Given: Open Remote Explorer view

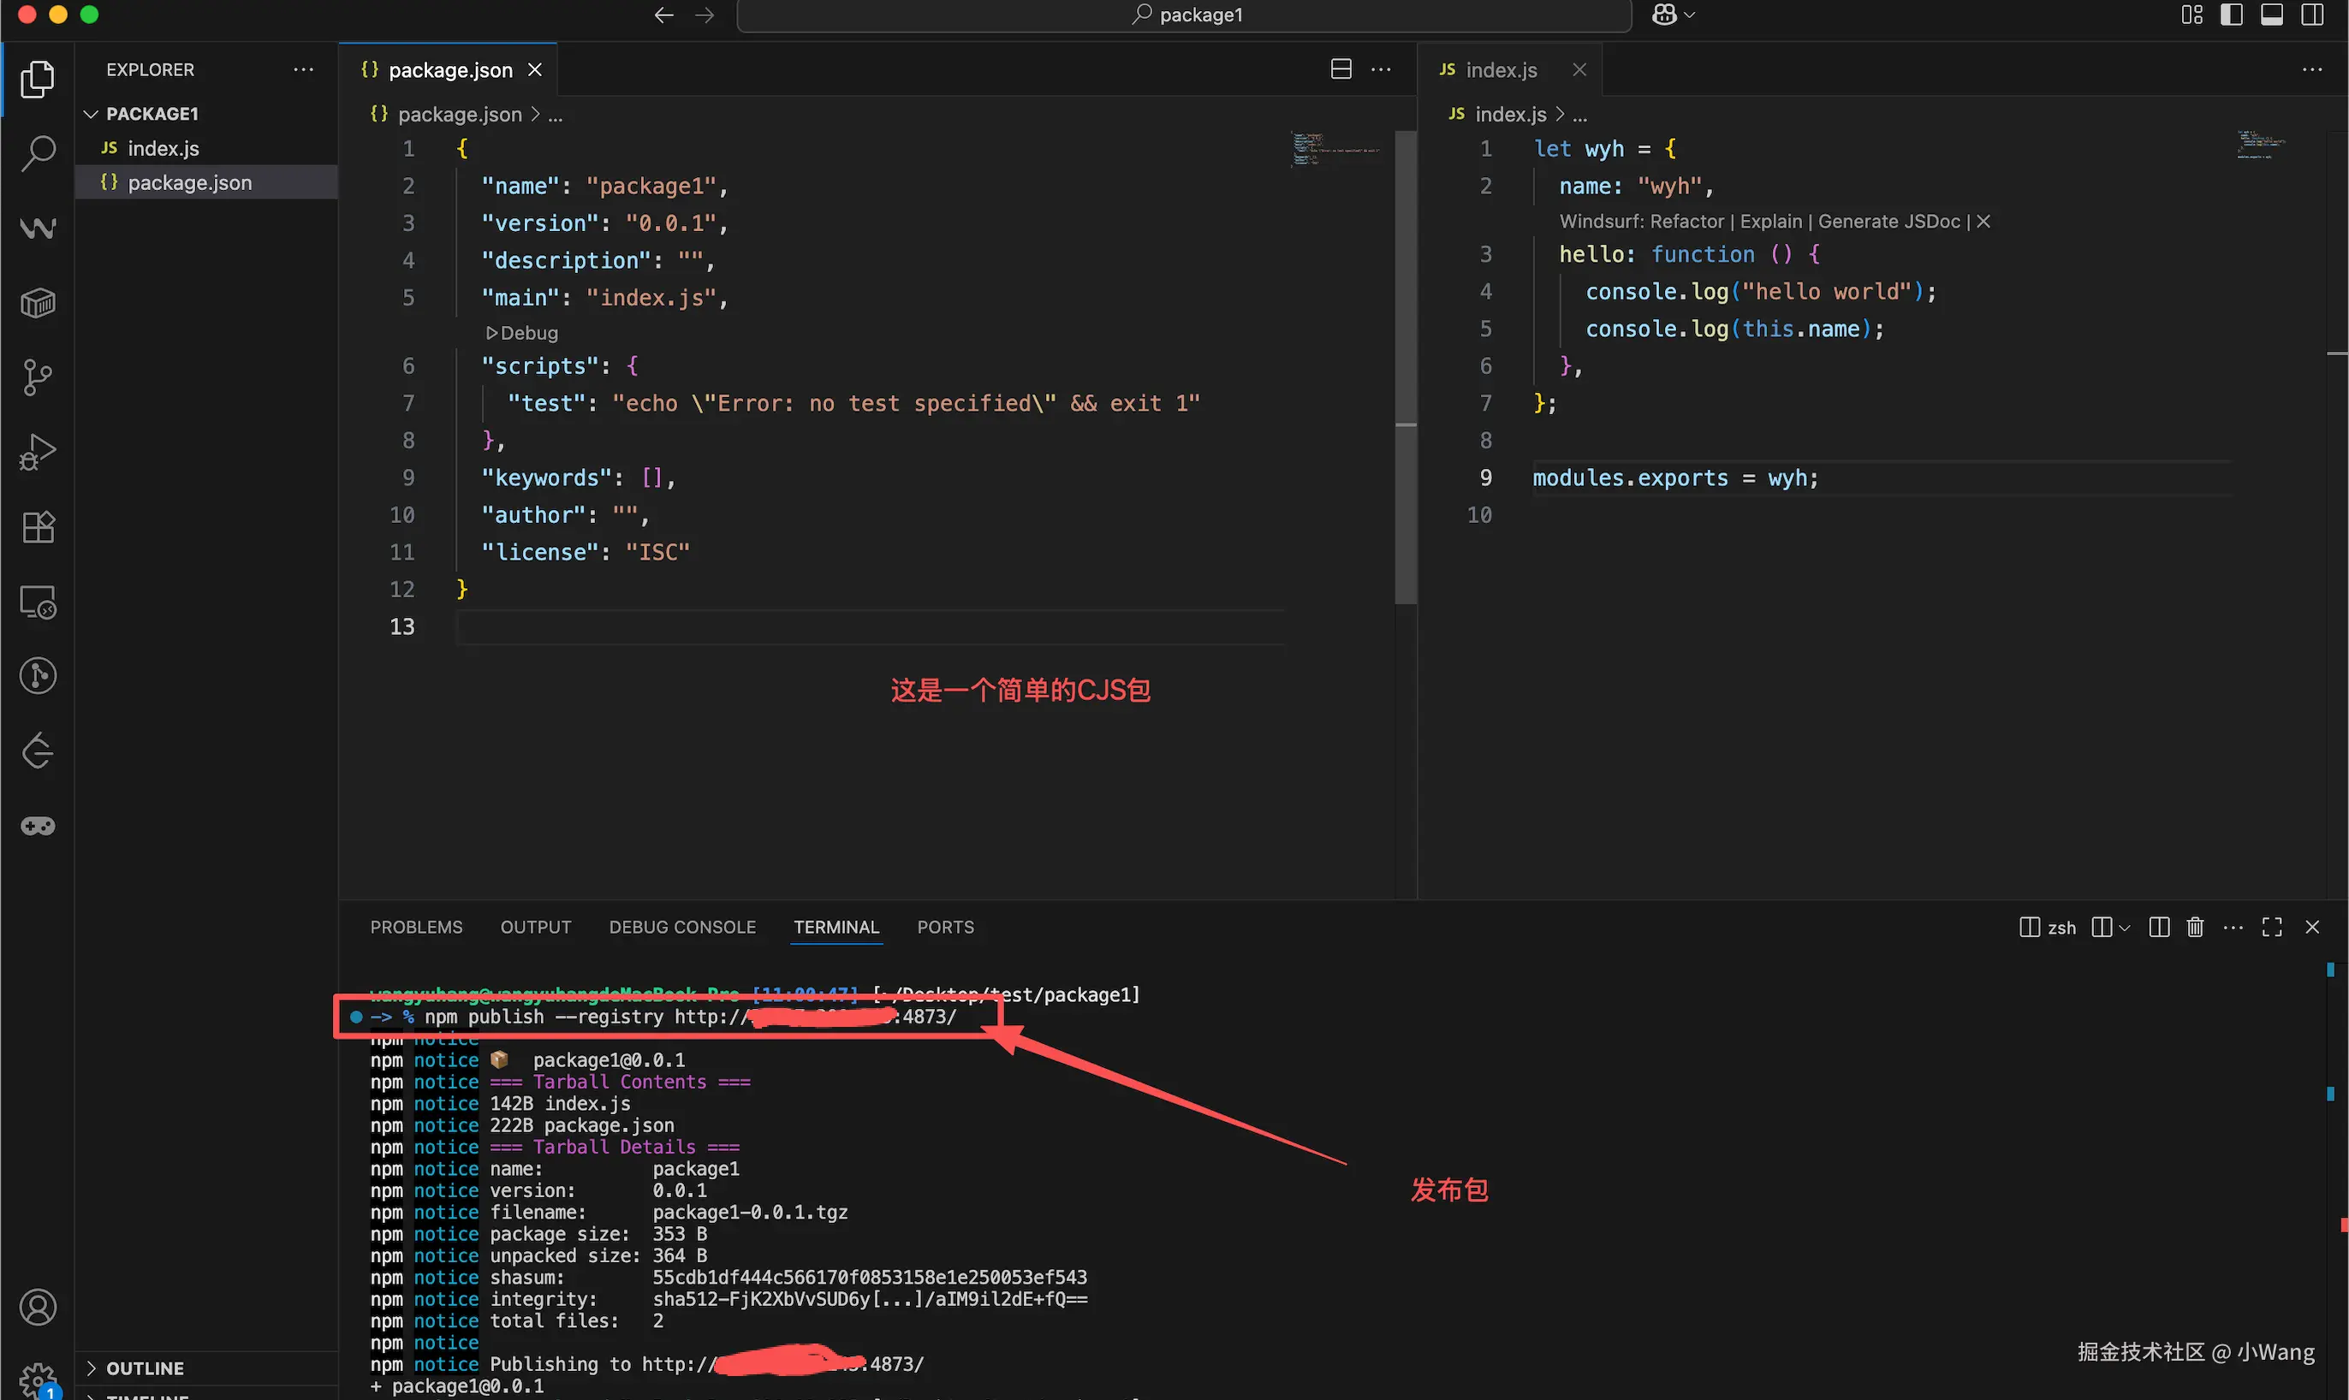Looking at the screenshot, I should click(38, 601).
